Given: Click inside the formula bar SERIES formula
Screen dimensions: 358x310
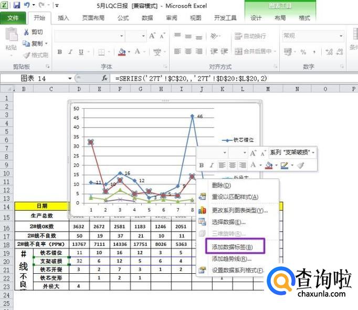Looking at the screenshot, I should pos(191,79).
